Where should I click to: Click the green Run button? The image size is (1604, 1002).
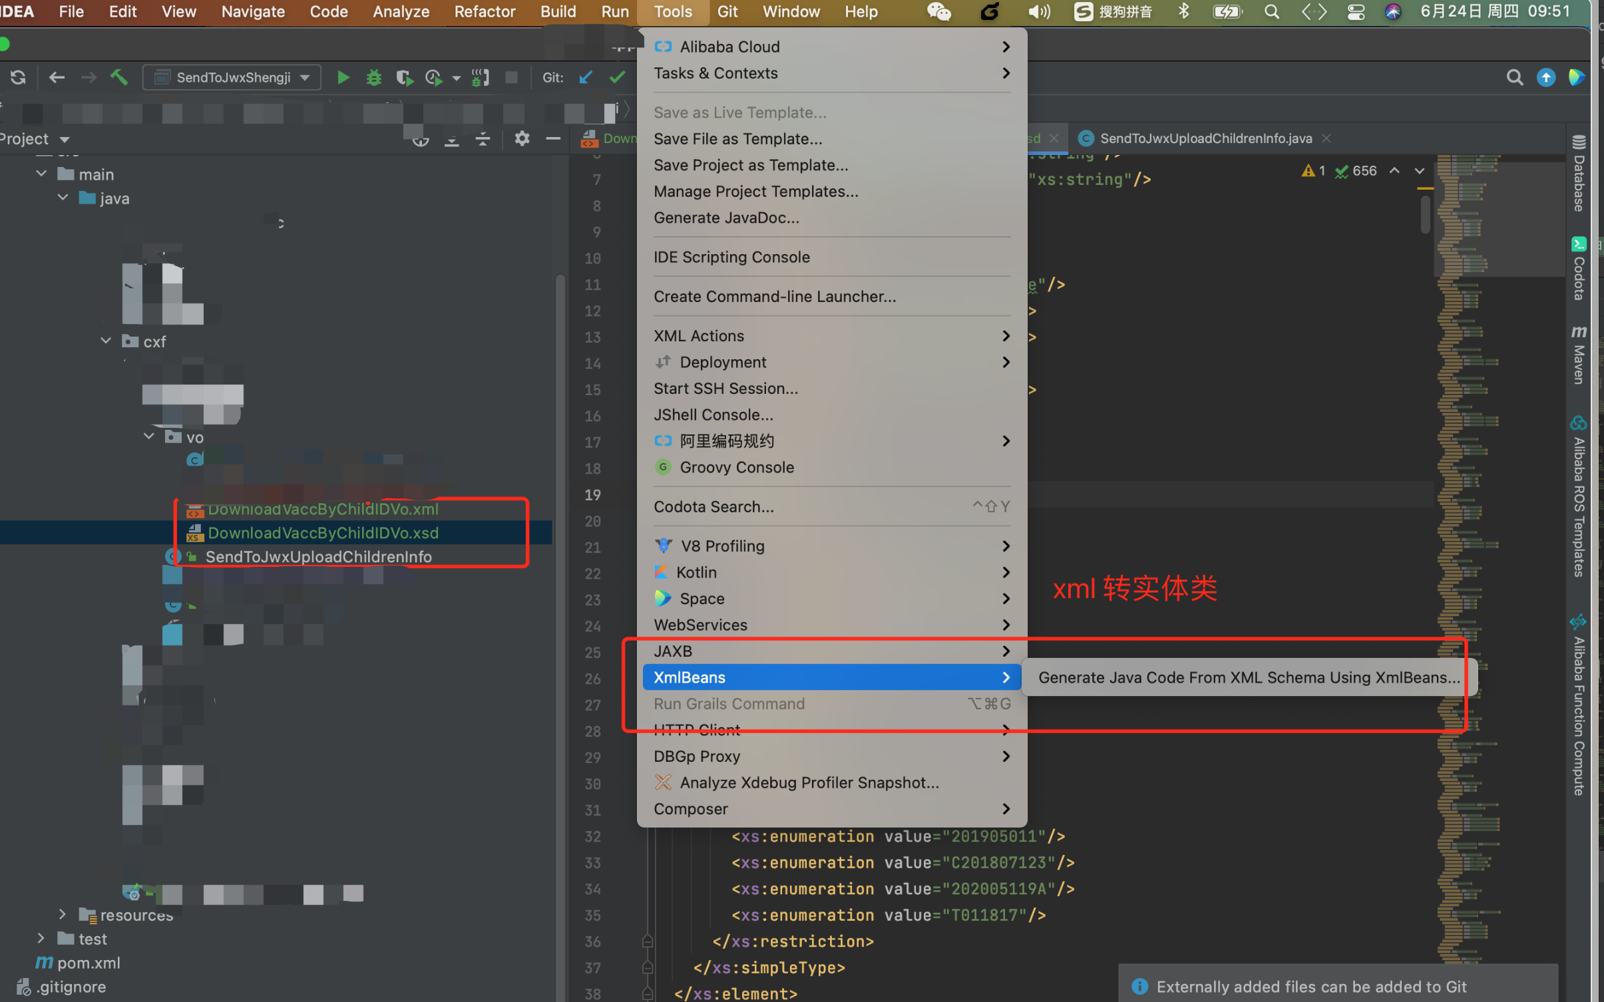[343, 78]
